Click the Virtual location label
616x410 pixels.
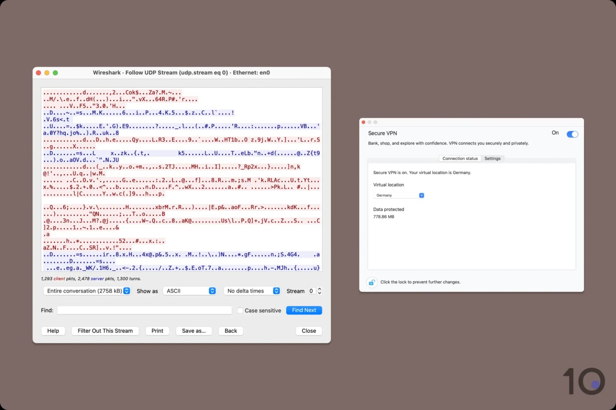coord(388,185)
